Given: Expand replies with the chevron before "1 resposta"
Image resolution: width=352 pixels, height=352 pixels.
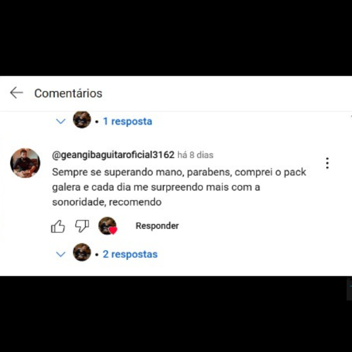Looking at the screenshot, I should tap(60, 121).
